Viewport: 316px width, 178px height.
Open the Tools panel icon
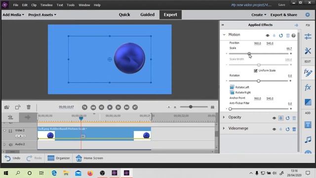tap(308, 51)
